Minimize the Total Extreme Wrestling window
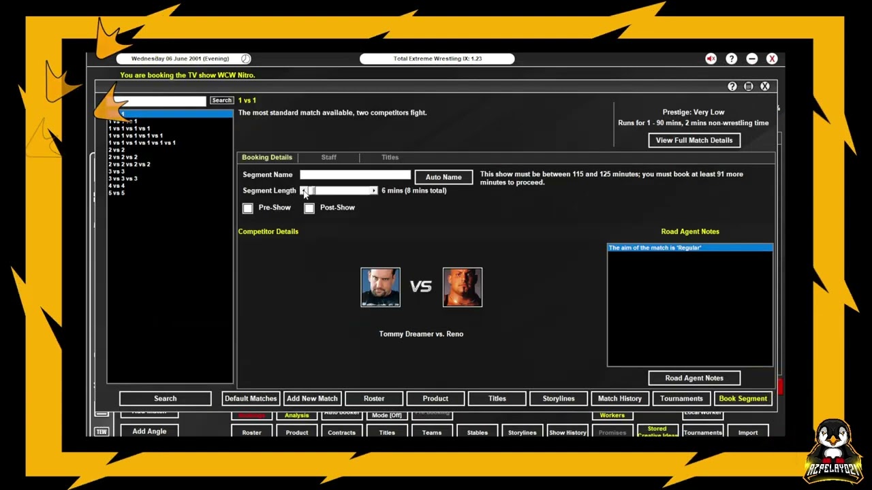The height and width of the screenshot is (490, 872). click(x=751, y=59)
